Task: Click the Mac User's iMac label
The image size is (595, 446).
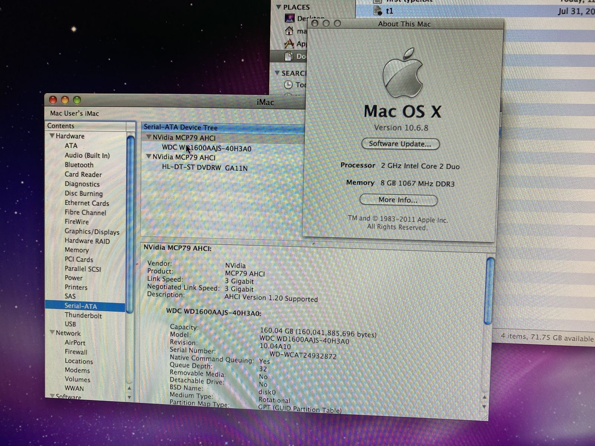Action: [74, 113]
